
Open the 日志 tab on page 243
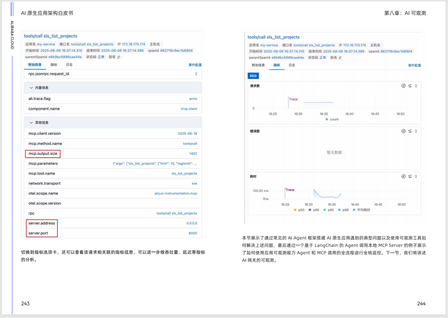point(69,65)
